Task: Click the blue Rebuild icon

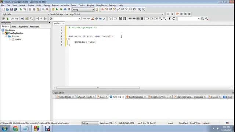Action: click(x=65, y=10)
